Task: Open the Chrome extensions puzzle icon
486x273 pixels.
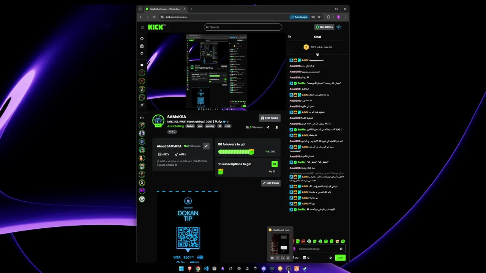Action: tap(328, 17)
